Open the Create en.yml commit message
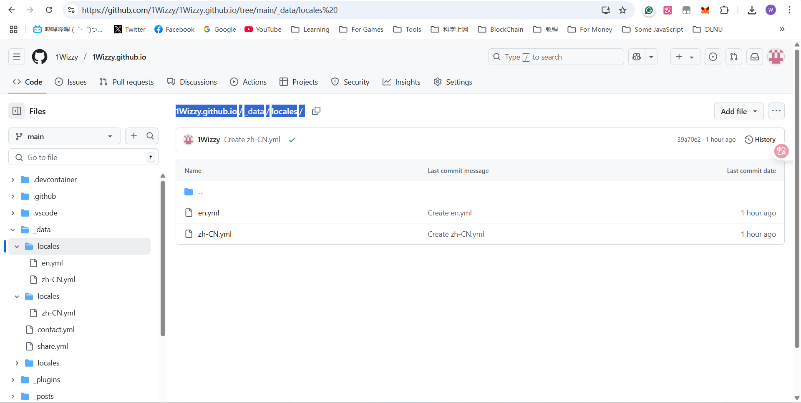801x403 pixels. point(450,213)
